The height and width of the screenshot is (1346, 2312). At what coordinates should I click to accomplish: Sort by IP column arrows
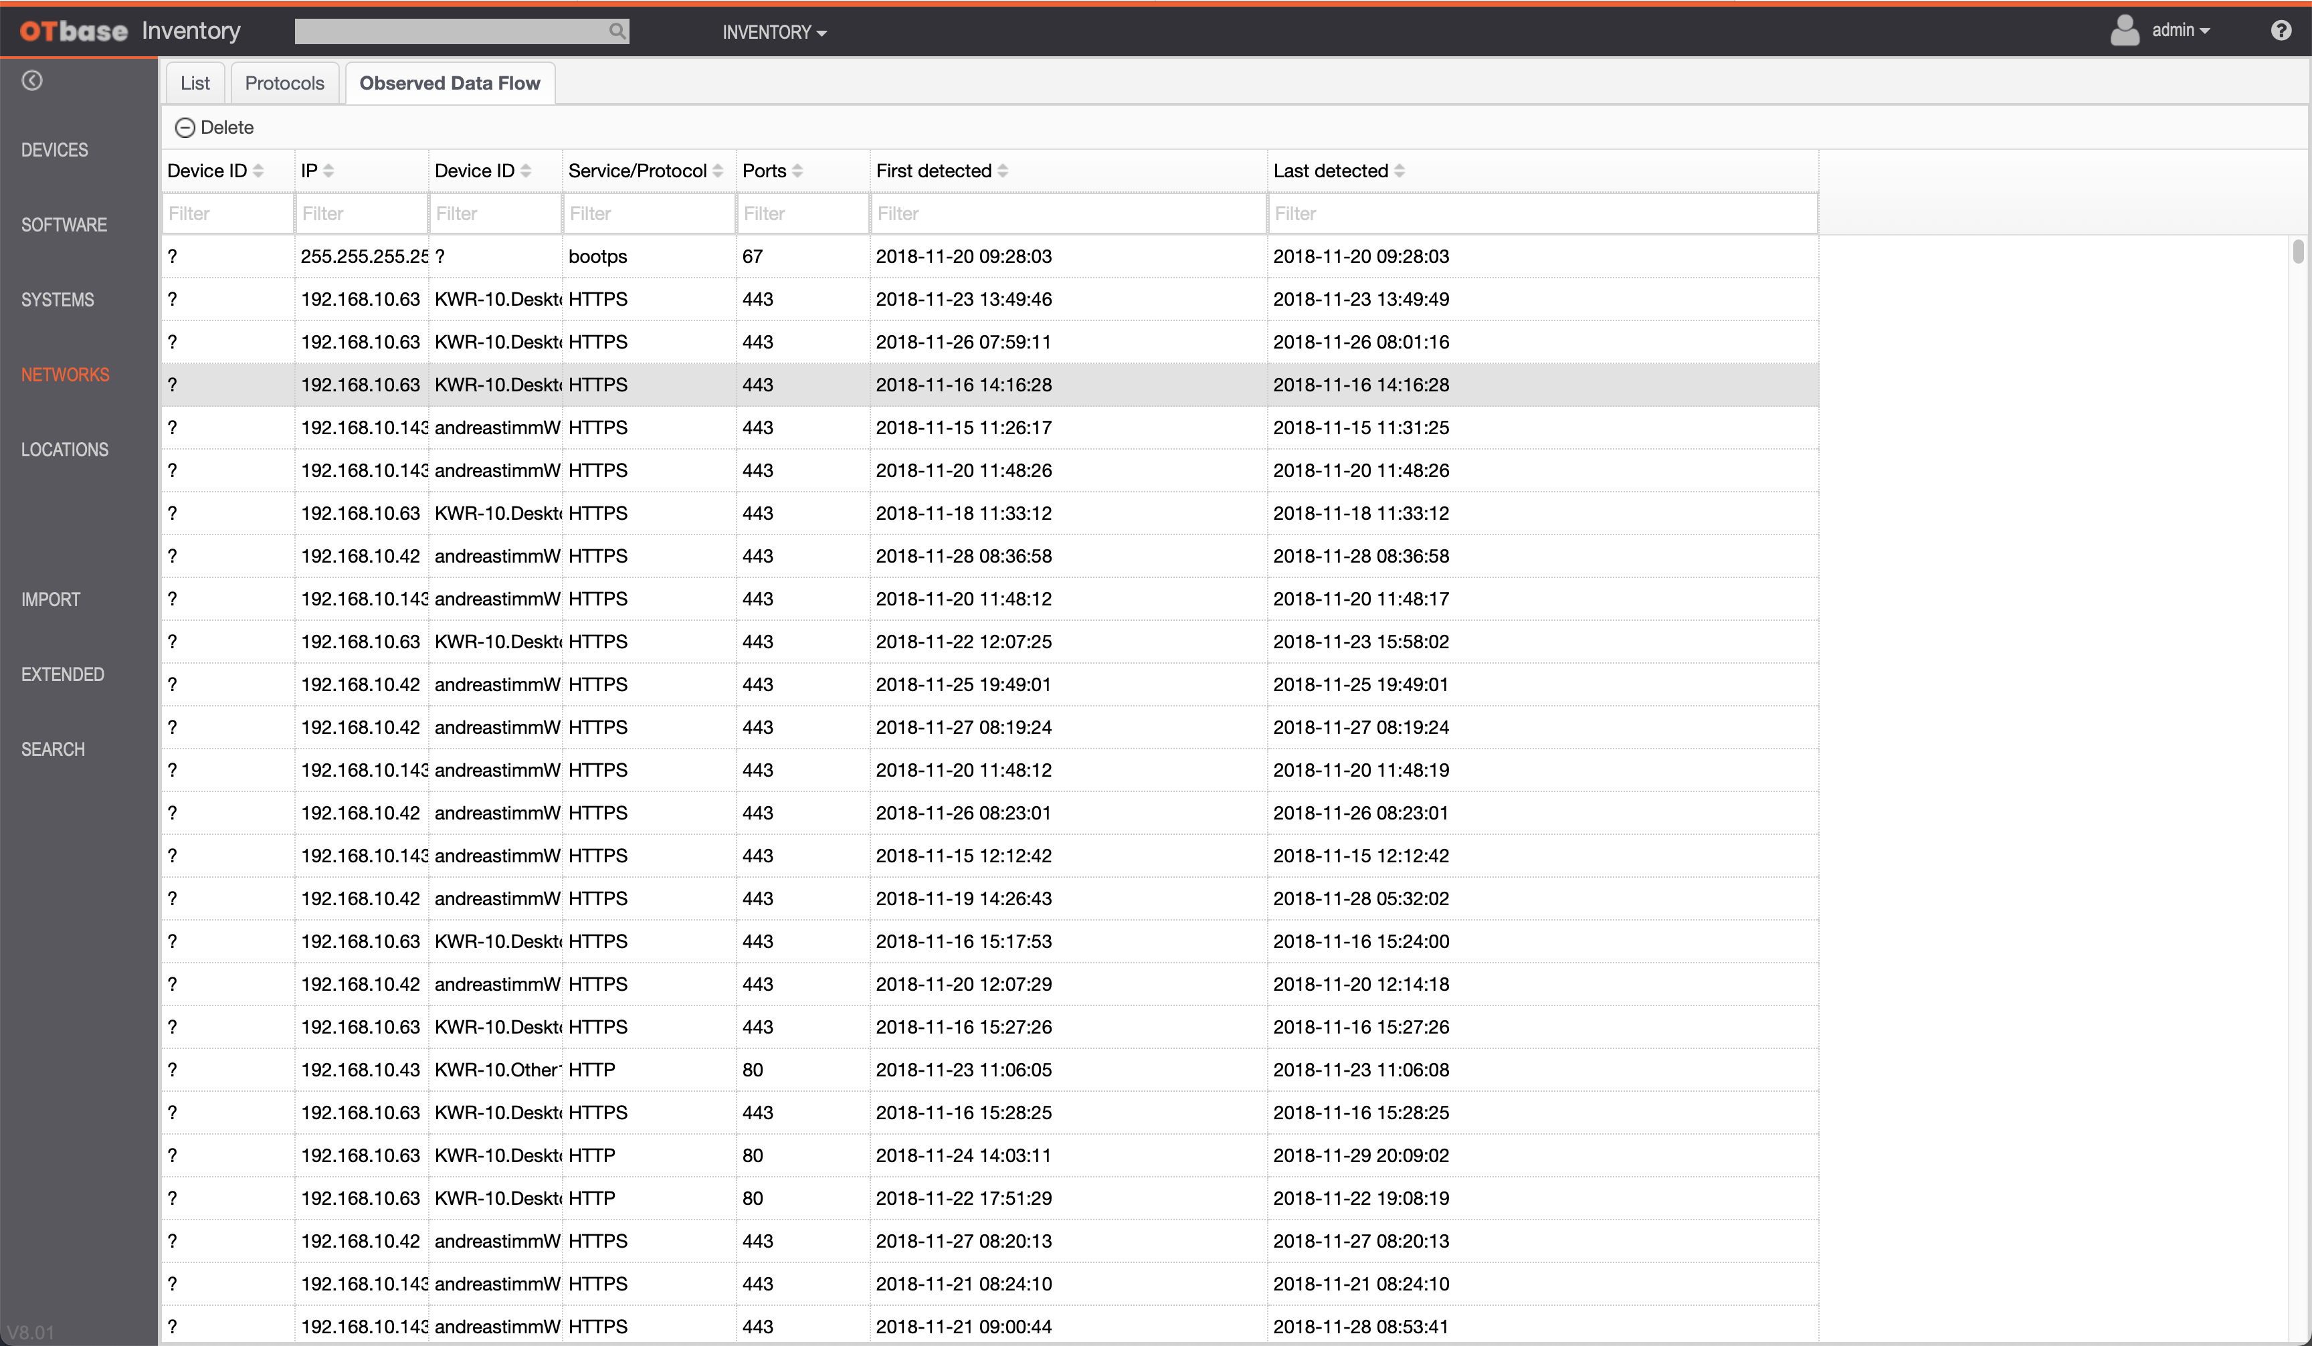coord(328,171)
